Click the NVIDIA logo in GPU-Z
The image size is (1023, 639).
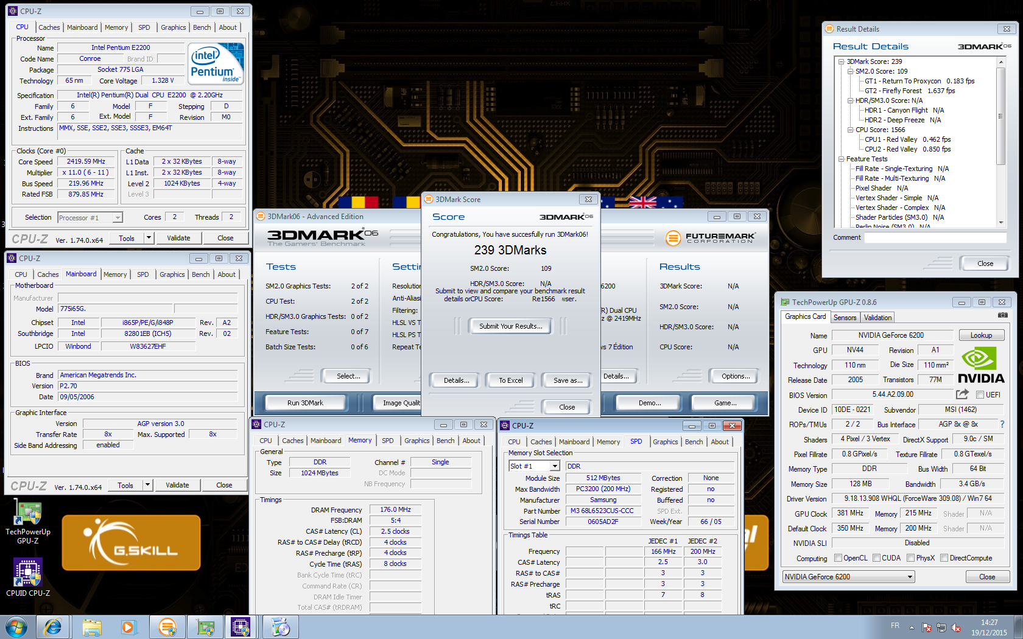pyautogui.click(x=981, y=365)
